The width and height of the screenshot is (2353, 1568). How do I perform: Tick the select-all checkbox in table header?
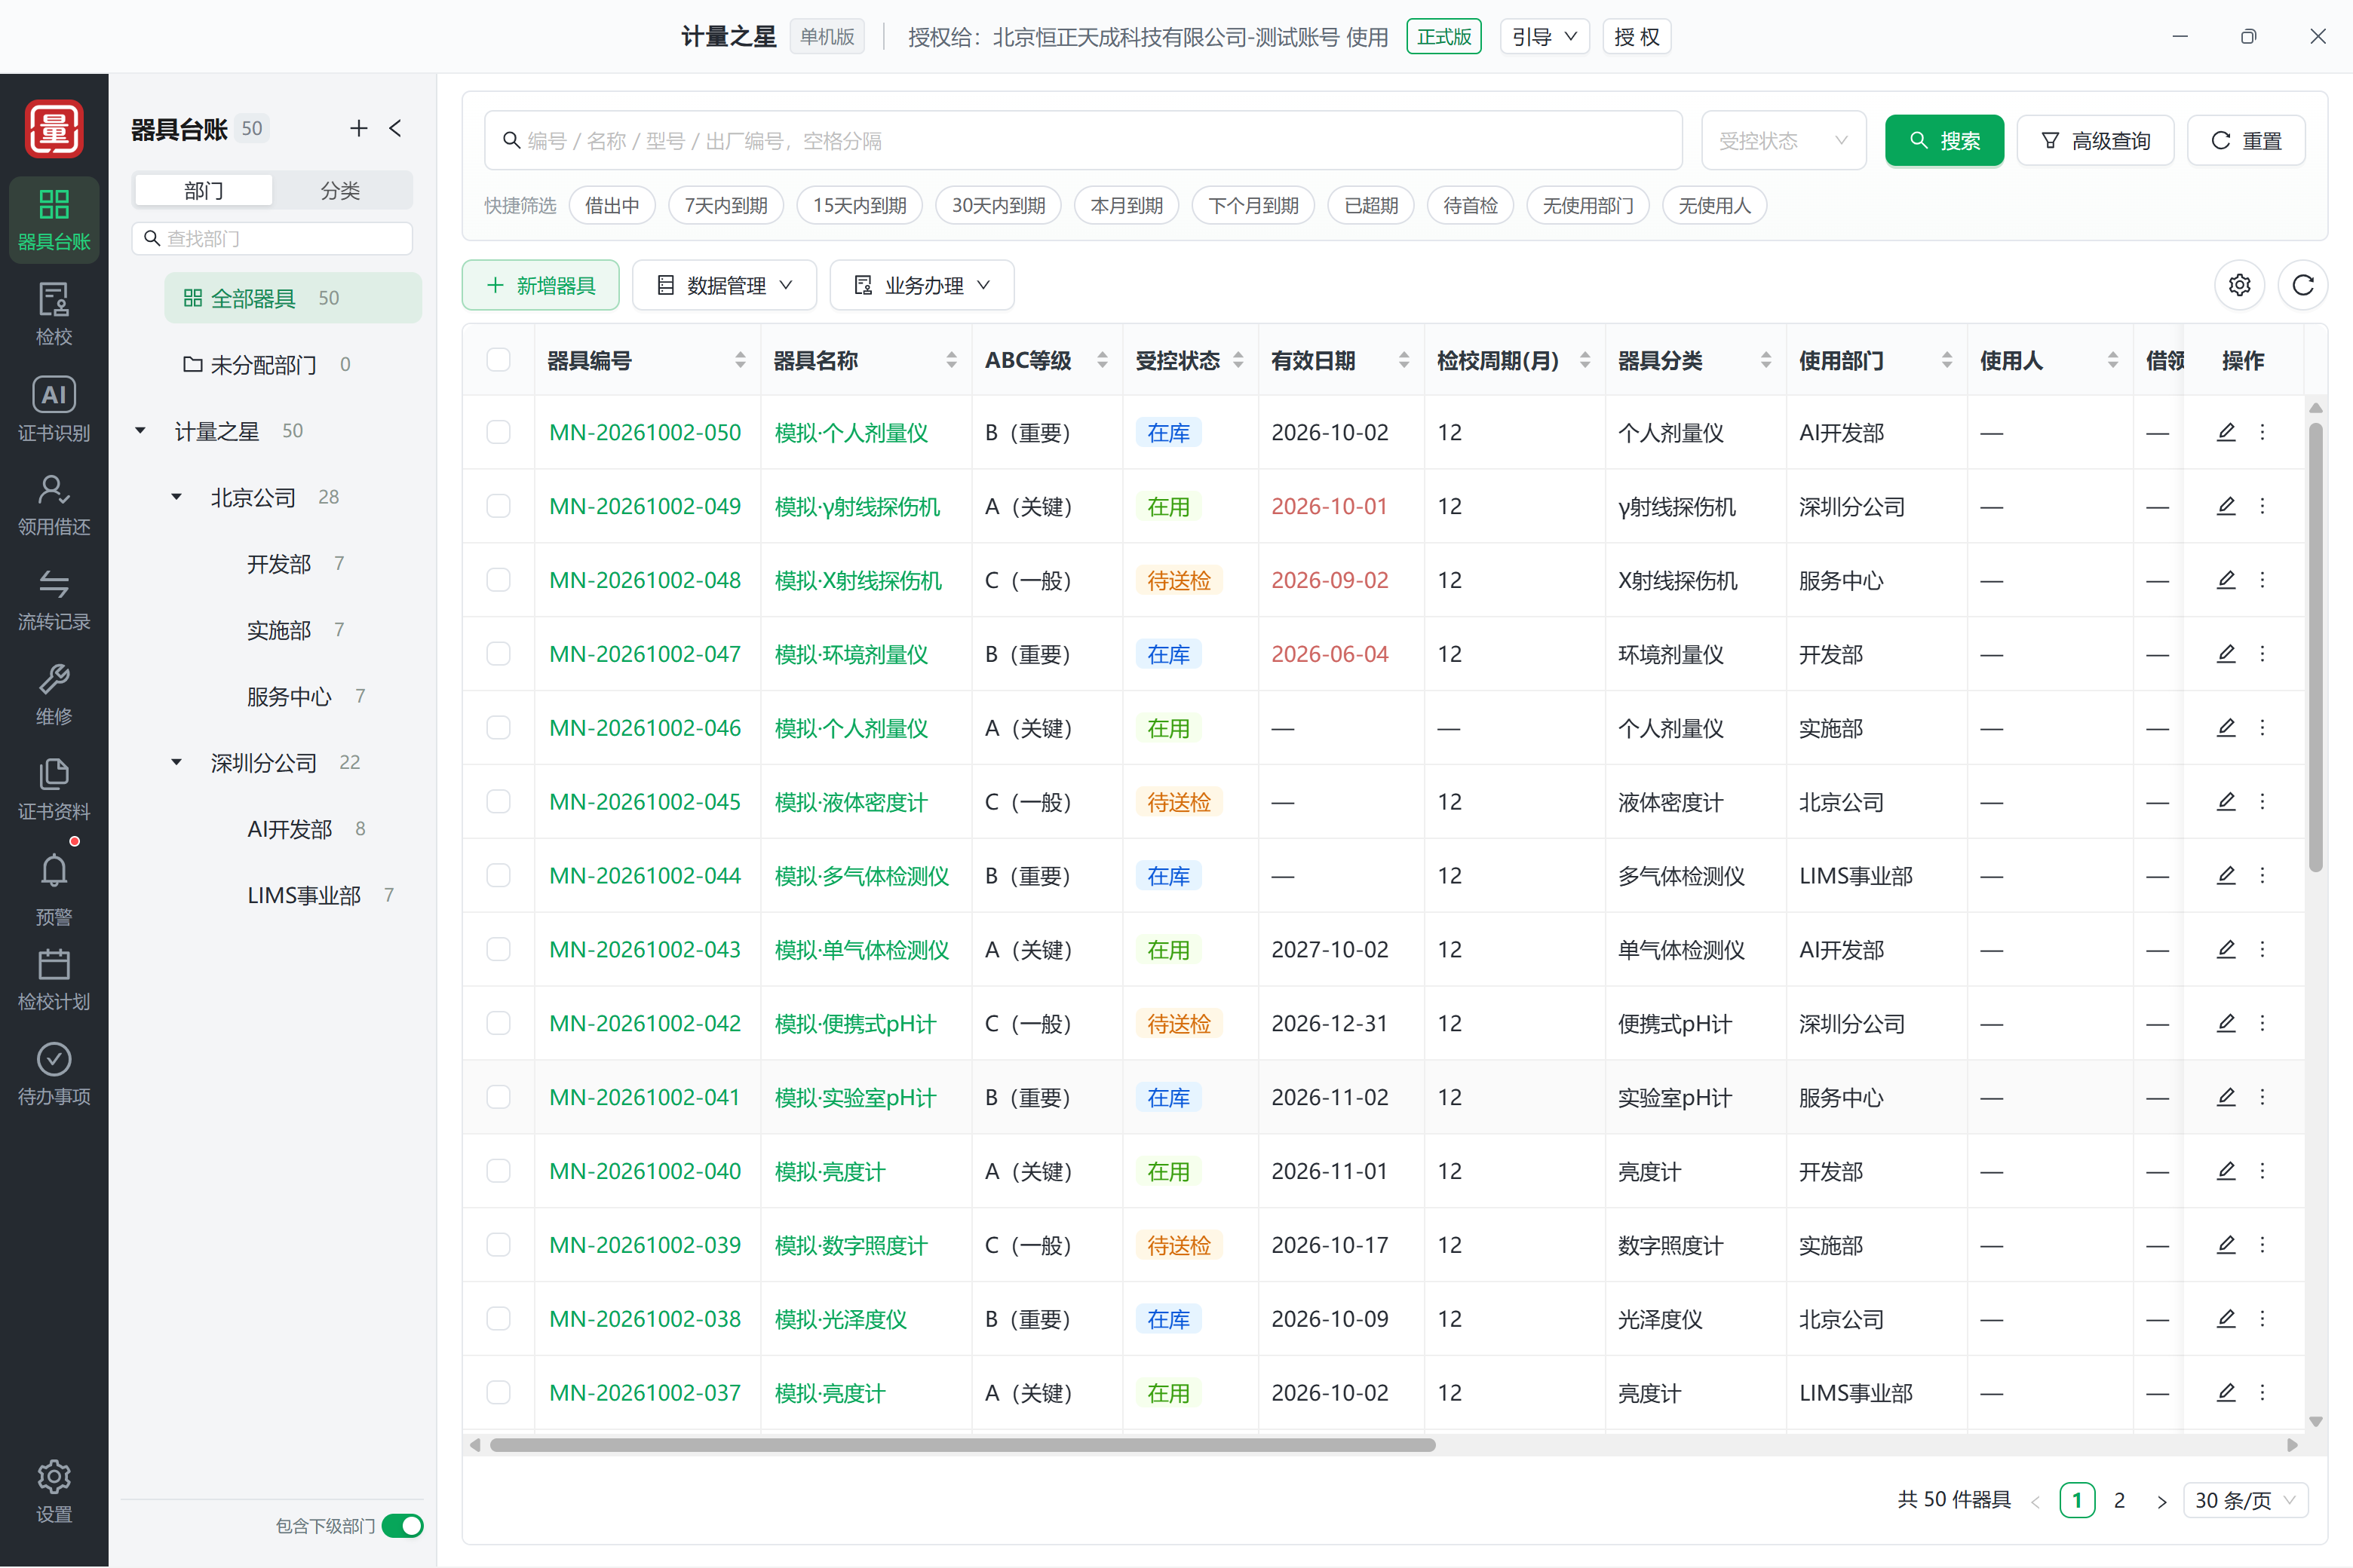pyautogui.click(x=499, y=360)
